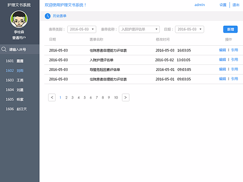The image size is (243, 182).
Task: Click 退出 to log out
Action: pos(236,5)
